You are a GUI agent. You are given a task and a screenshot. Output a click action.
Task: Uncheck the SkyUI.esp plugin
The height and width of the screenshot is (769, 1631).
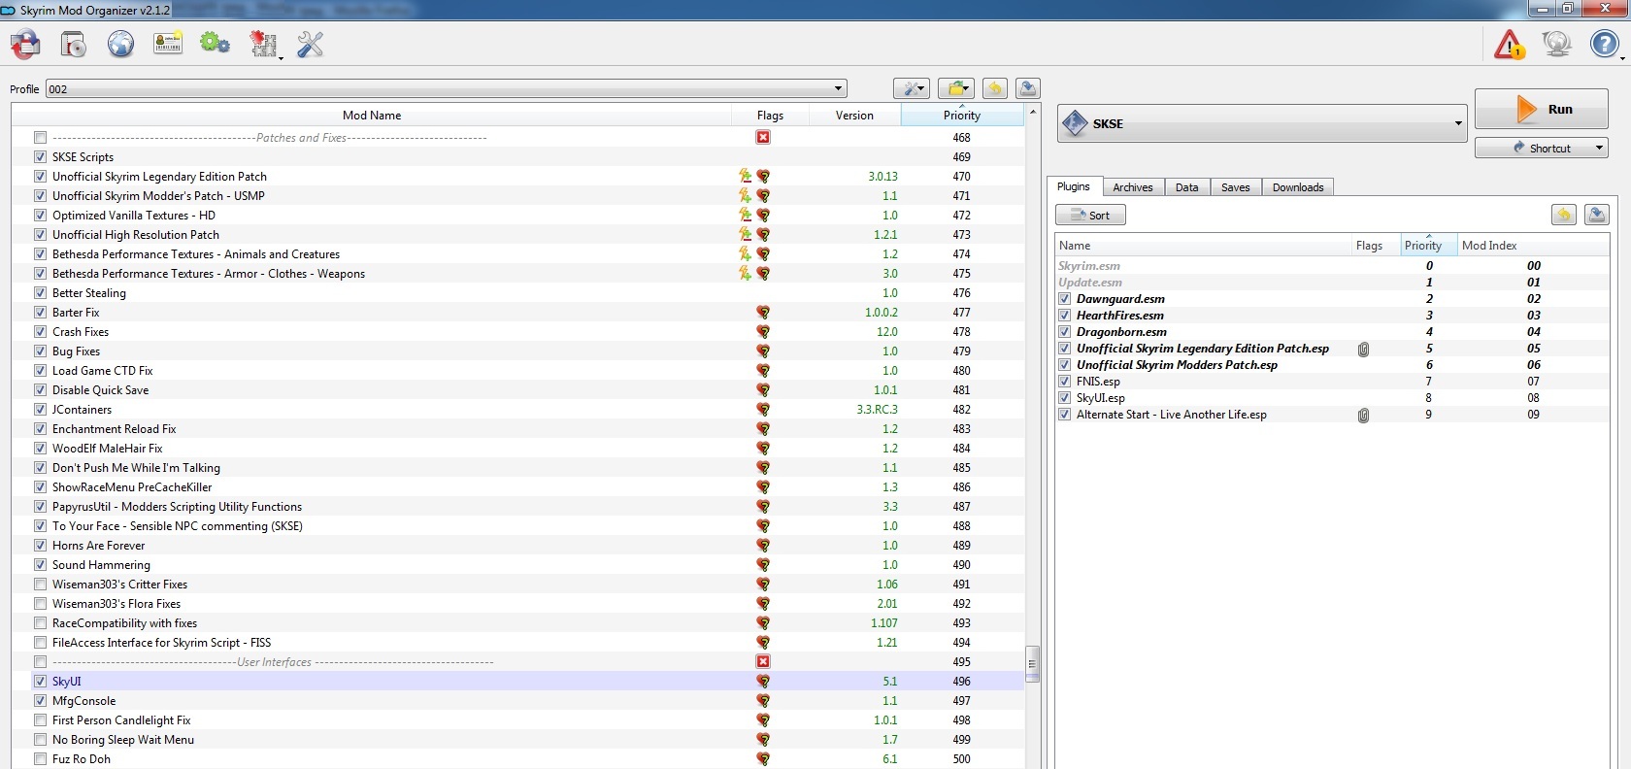click(1065, 398)
